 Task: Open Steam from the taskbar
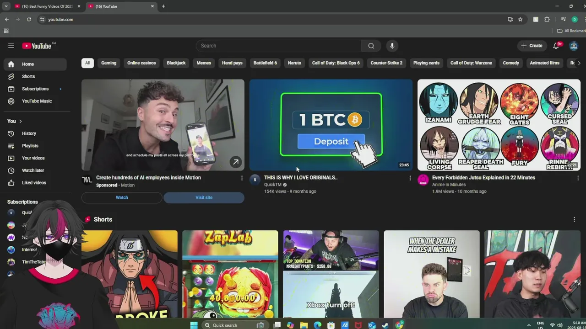click(x=385, y=325)
